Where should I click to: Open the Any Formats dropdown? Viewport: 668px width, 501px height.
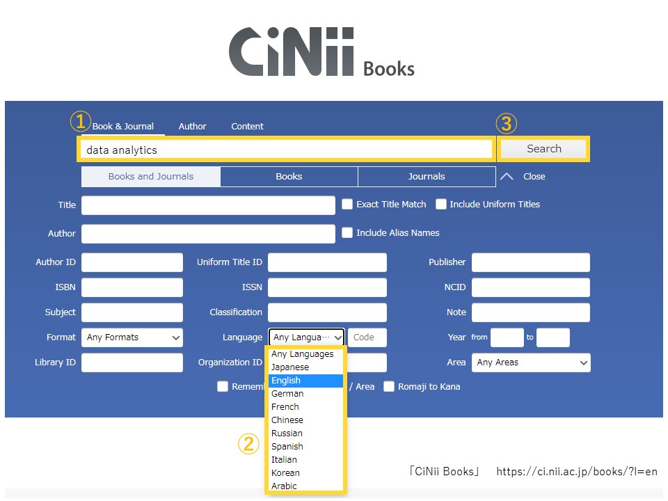point(132,337)
